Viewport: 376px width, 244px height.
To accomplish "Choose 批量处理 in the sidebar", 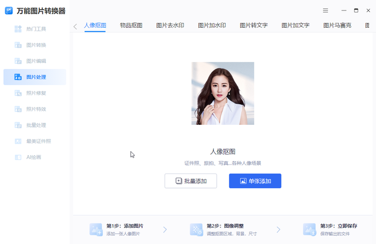I will click(x=35, y=125).
